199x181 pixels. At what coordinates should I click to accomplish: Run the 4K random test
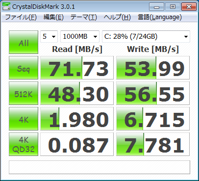pyautogui.click(x=24, y=119)
